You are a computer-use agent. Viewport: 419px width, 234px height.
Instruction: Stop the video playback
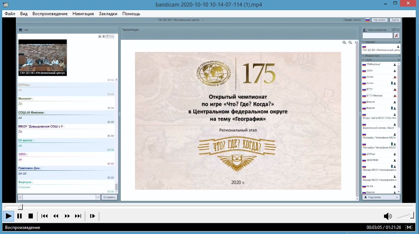tap(31, 216)
